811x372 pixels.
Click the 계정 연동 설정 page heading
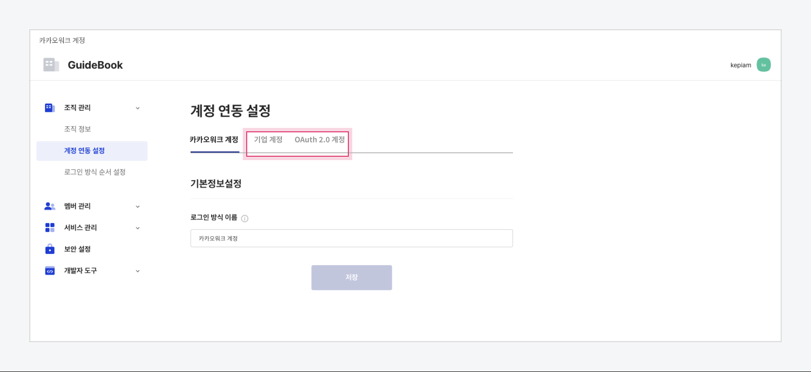[230, 111]
